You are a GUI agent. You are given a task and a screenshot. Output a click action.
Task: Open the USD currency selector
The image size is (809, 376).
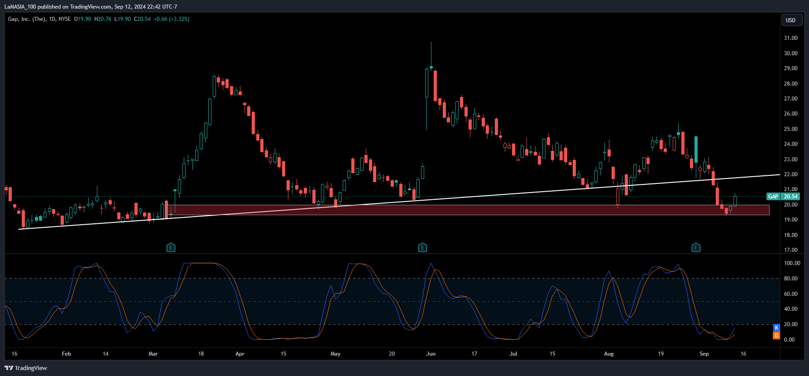(792, 20)
